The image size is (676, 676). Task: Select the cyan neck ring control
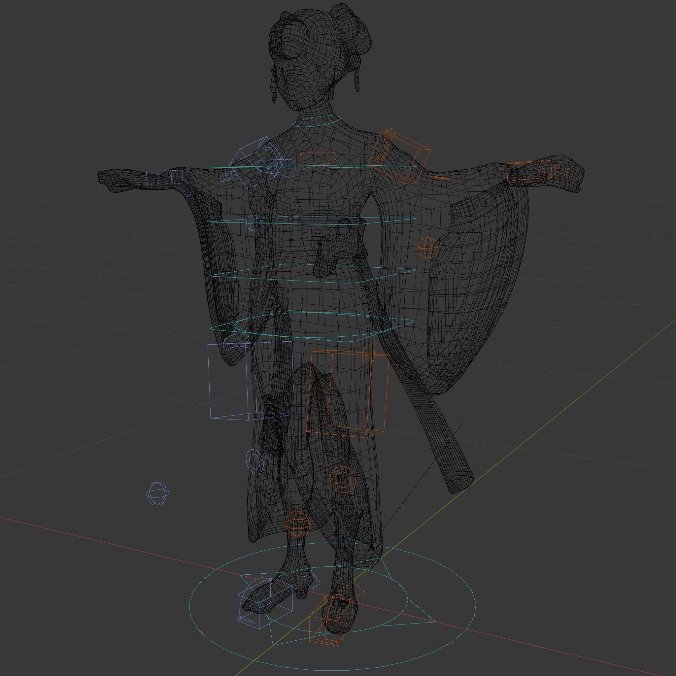(x=317, y=121)
